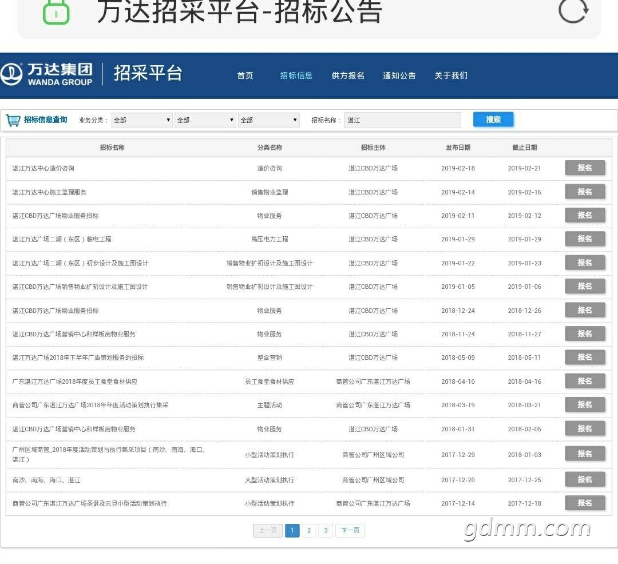
Task: Click the 招标主体 column header
Action: pos(373,148)
